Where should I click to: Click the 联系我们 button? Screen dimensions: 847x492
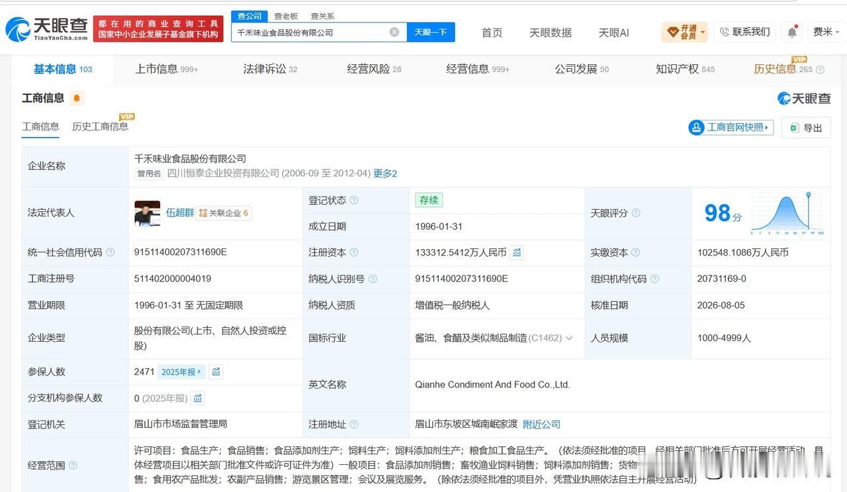[744, 32]
